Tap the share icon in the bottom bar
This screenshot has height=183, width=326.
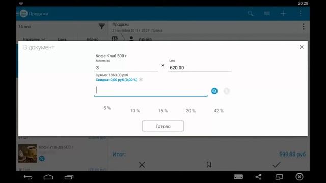tap(258, 177)
